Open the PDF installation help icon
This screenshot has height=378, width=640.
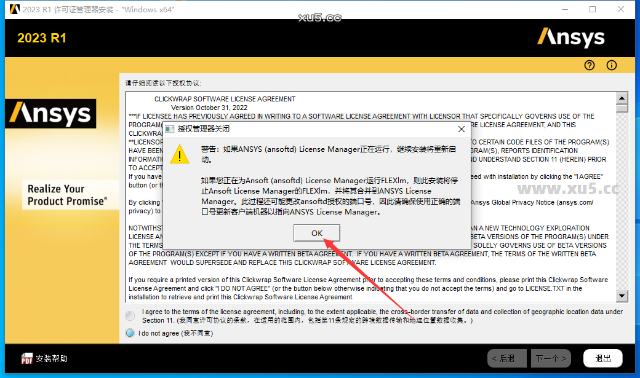point(27,358)
